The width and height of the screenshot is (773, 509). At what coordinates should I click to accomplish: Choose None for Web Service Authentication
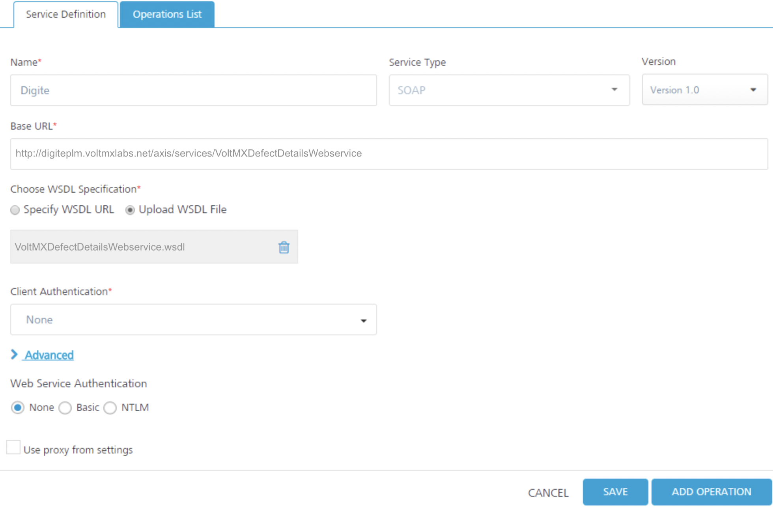pos(18,407)
